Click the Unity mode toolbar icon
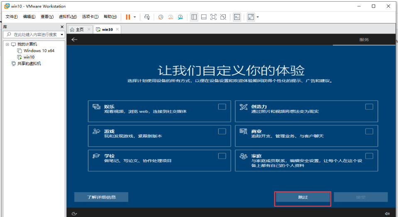 223,17
